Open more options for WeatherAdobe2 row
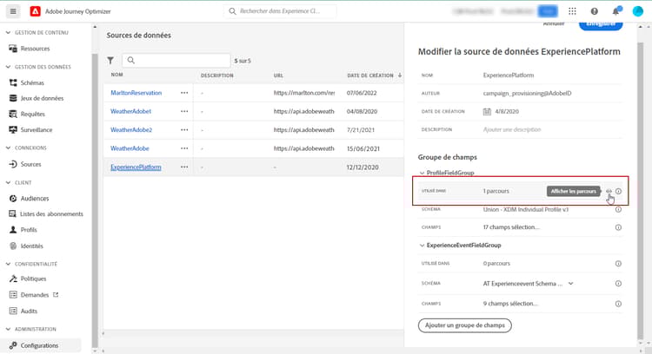Image resolution: width=652 pixels, height=354 pixels. pos(184,130)
